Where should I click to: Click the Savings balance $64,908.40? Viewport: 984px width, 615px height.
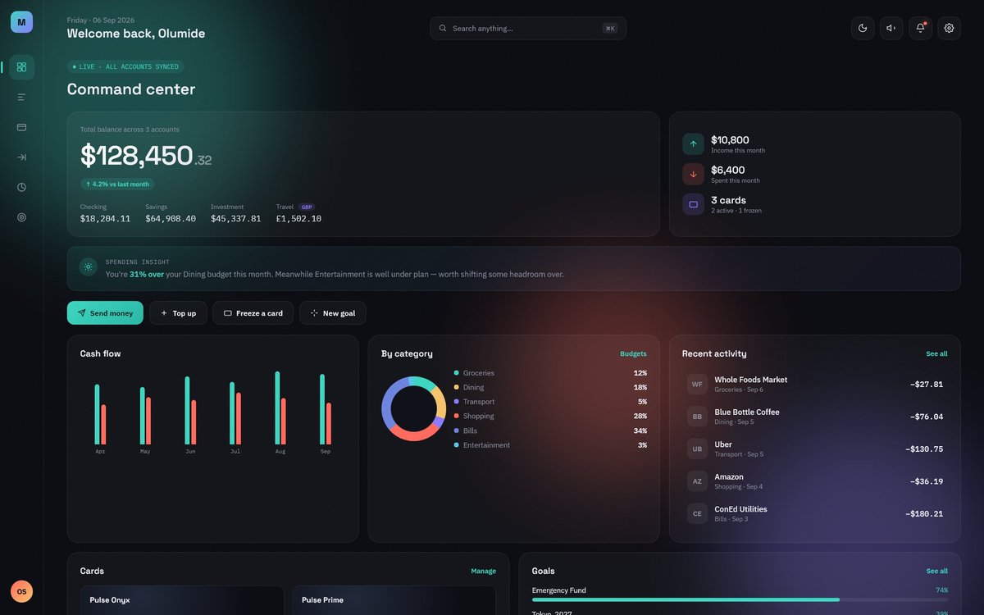coord(171,219)
